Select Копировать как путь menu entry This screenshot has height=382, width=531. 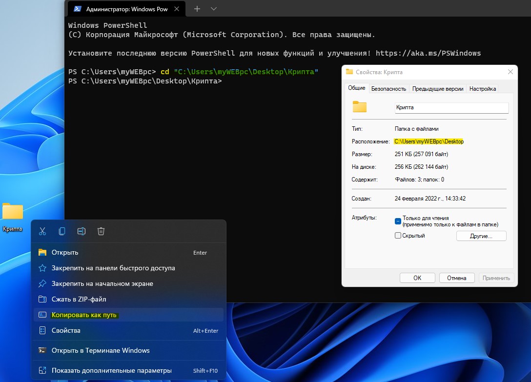[129, 315]
